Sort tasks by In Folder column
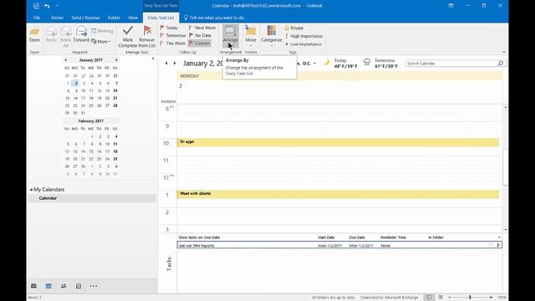 click(x=436, y=237)
